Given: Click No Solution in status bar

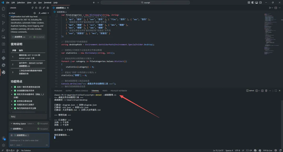Looking at the screenshot, I should (26, 150).
